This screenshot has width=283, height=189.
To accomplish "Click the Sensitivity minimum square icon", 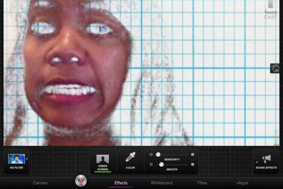I will pyautogui.click(x=151, y=154).
